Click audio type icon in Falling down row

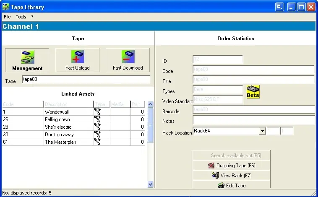click(98, 119)
